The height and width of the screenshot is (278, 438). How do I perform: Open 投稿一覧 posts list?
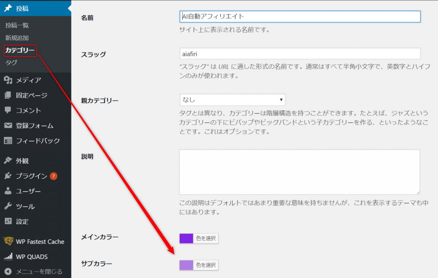(x=17, y=26)
